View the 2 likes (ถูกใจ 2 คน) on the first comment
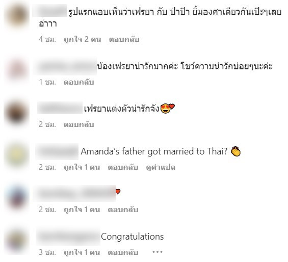This screenshot has width=288, height=262. click(82, 39)
